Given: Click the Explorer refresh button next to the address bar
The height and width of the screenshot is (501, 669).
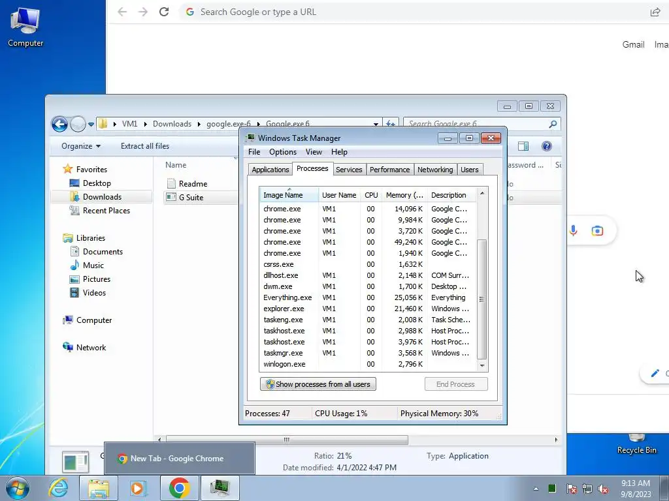Looking at the screenshot, I should point(391,123).
